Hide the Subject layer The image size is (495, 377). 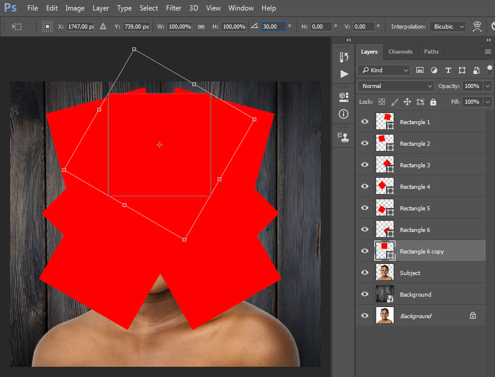tap(365, 272)
